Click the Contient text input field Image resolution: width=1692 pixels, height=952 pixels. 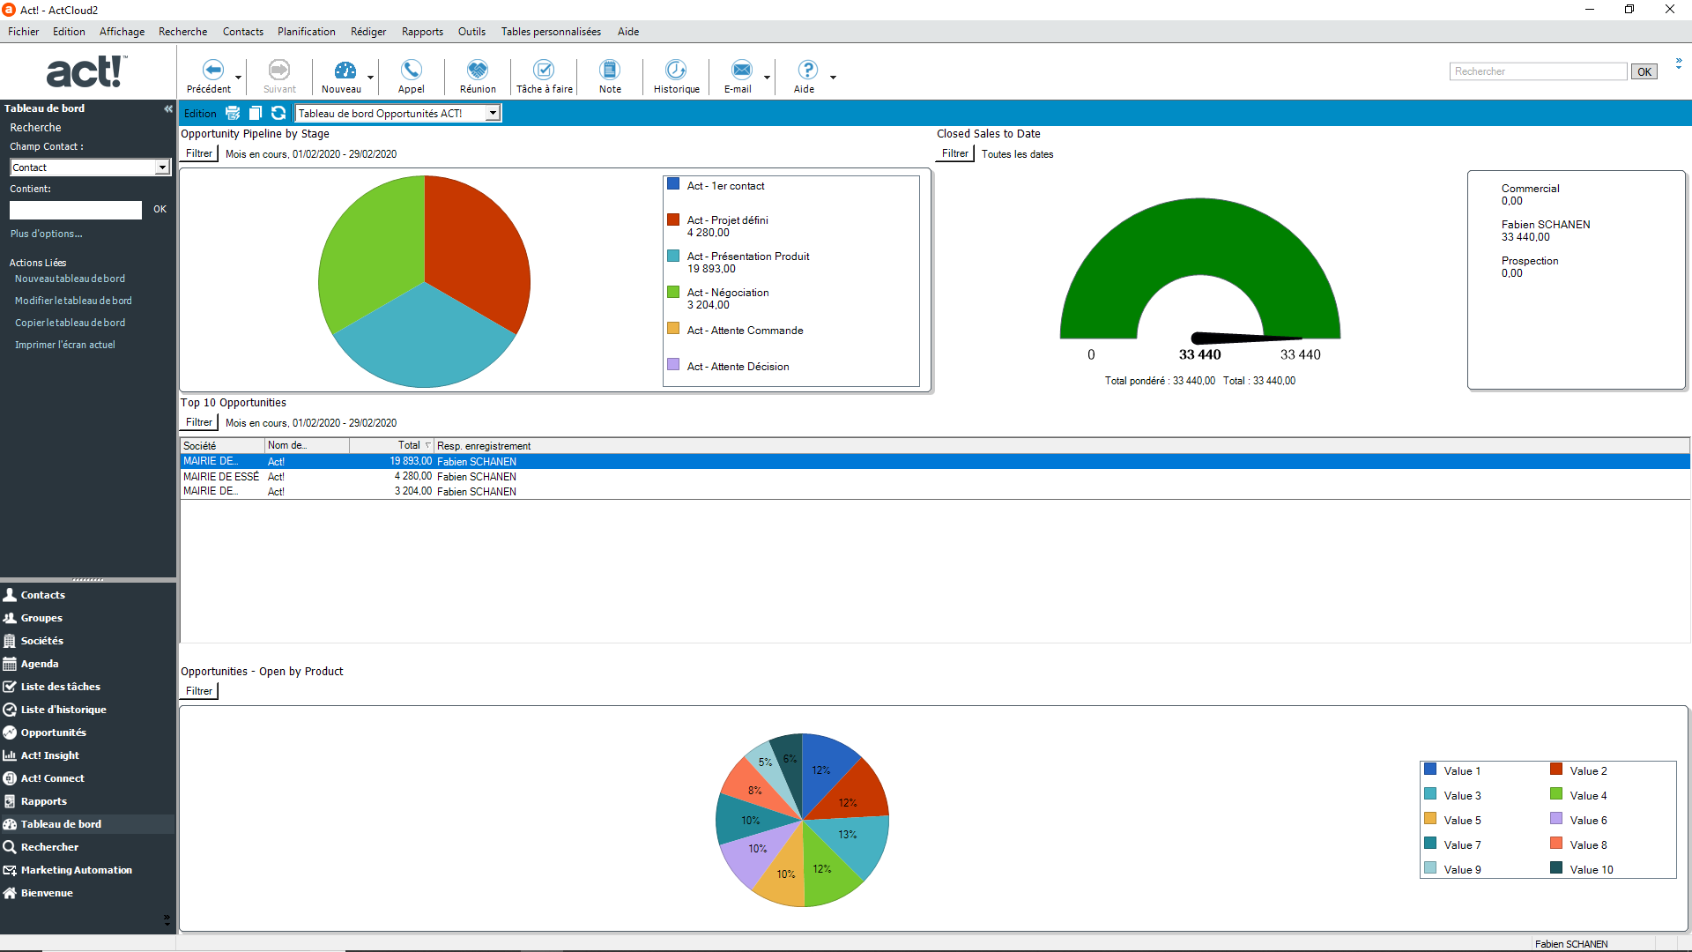(76, 210)
